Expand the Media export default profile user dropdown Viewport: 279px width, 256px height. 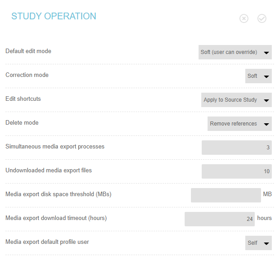coord(258,243)
